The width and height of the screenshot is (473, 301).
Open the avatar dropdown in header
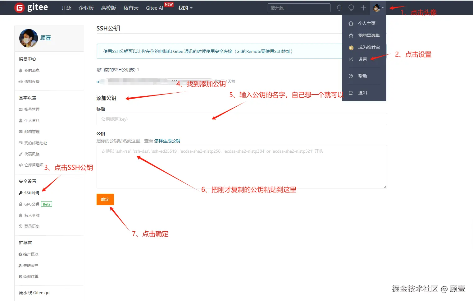click(x=378, y=8)
